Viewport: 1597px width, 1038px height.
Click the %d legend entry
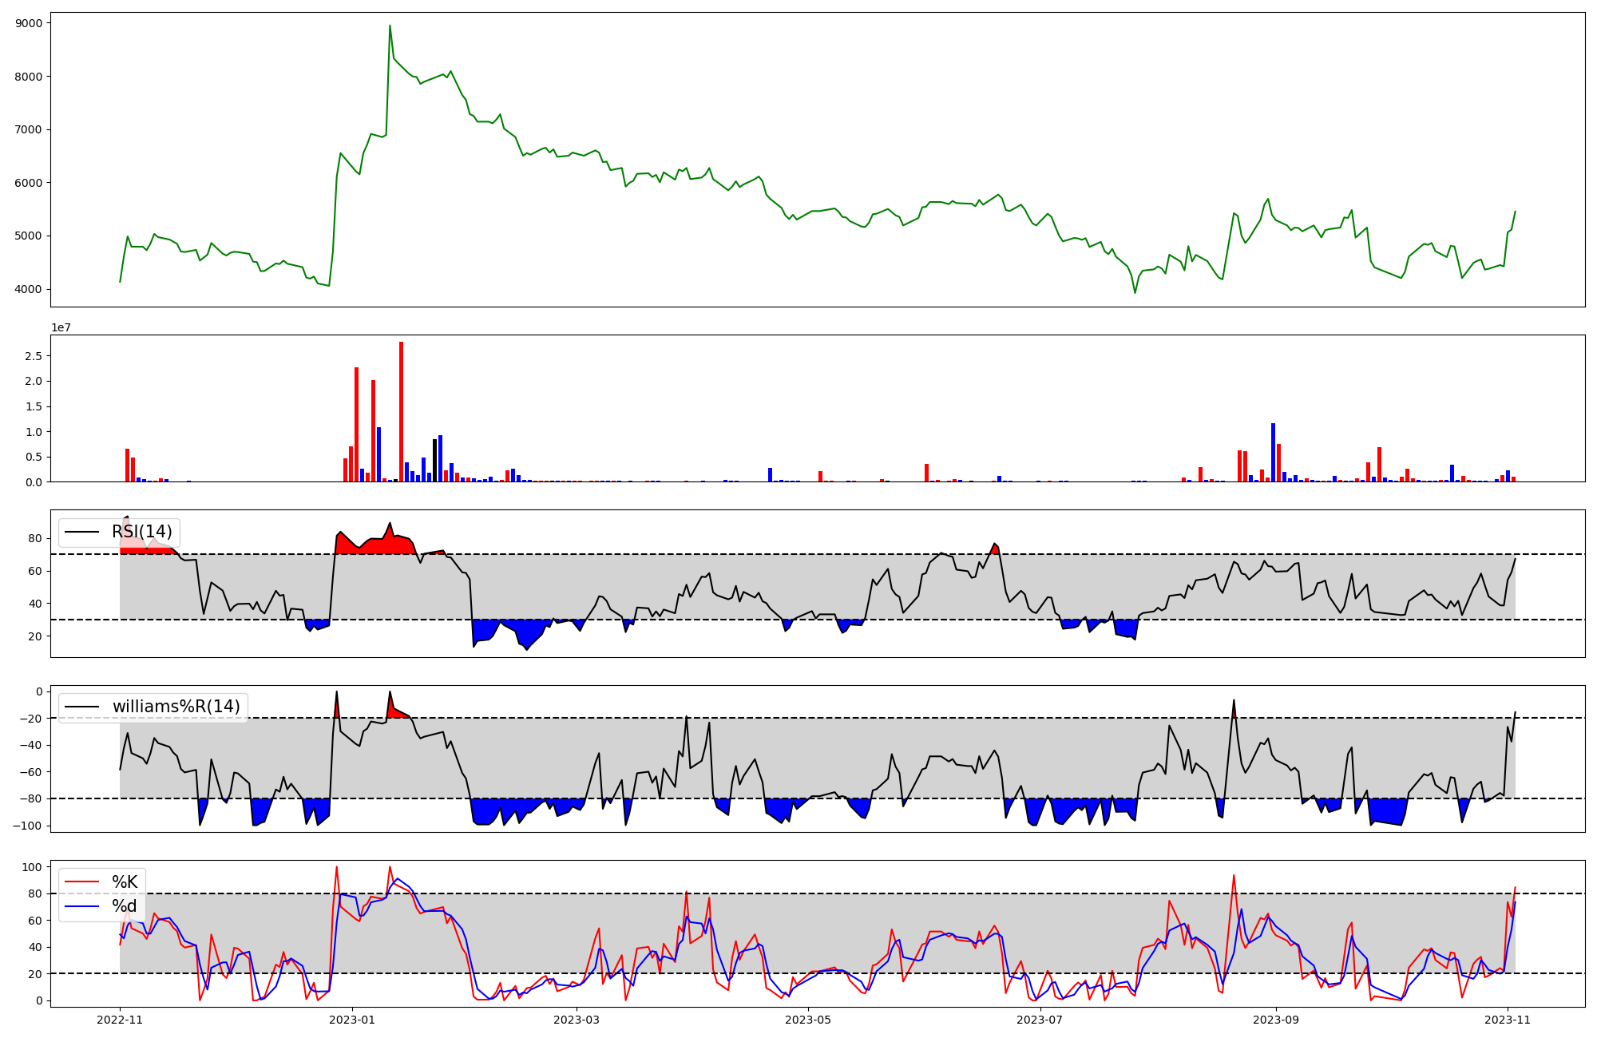(125, 906)
